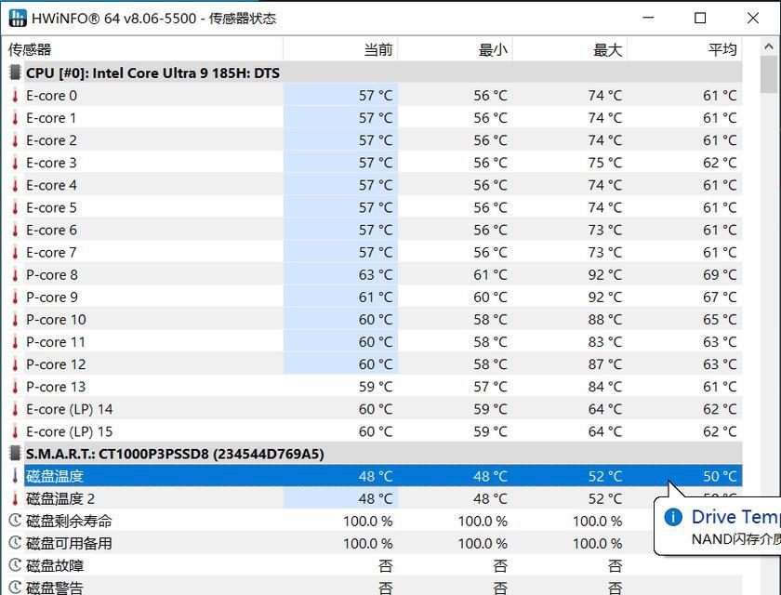Click 磁盘温度 2 maximum value 52 °C
Image resolution: width=781 pixels, height=595 pixels.
pyautogui.click(x=605, y=499)
